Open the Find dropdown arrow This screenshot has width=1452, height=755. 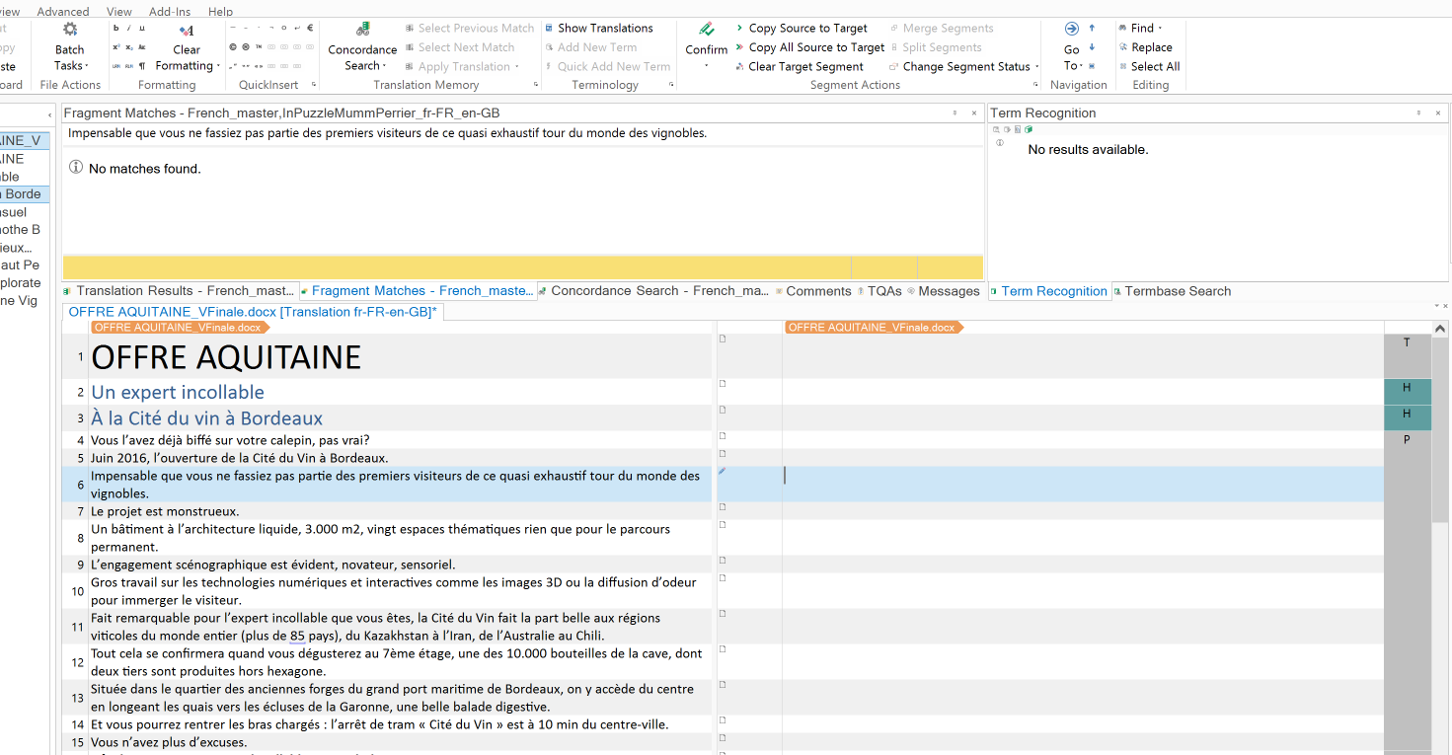[1160, 29]
